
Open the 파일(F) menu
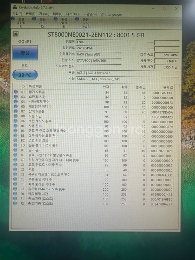[x=17, y=14]
